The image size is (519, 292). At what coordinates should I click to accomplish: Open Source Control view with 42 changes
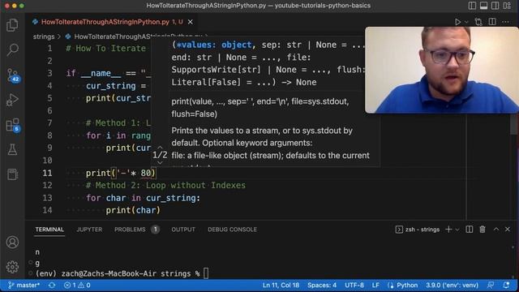[13, 75]
